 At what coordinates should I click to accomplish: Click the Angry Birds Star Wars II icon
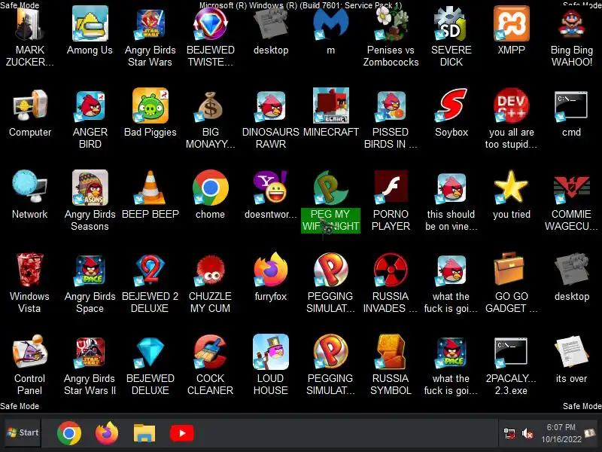point(90,352)
